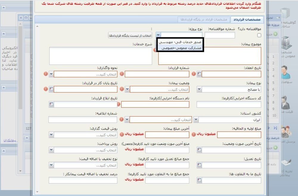The height and width of the screenshot is (196, 298).
Task: Open the کشور dropdown showing ایران
Action: coord(196,120)
